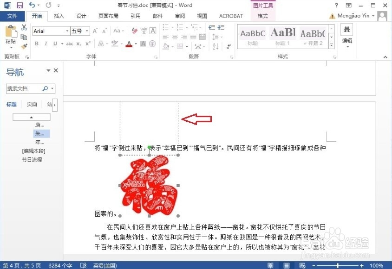The height and width of the screenshot is (269, 392).
Task: Open the shading paint bucket color
Action: [166, 46]
